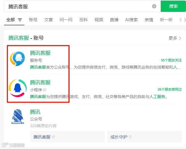Image resolution: width=186 pixels, height=149 pixels.
Task: Switch to the 账号 tab
Action: tap(33, 20)
